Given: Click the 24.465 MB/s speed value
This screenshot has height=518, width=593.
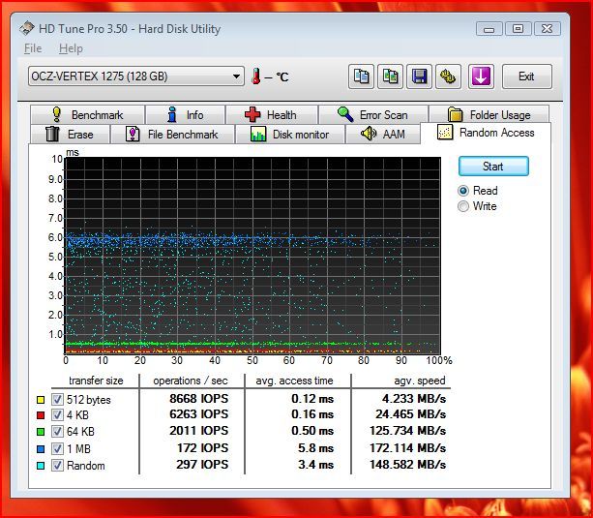Looking at the screenshot, I should pos(411,414).
